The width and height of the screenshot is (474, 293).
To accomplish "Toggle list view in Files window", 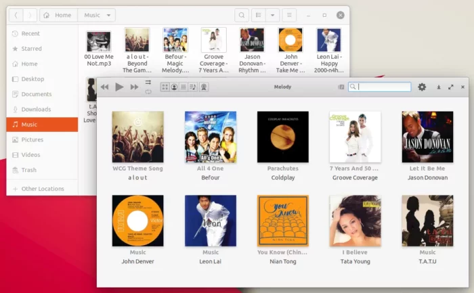I will coord(259,15).
